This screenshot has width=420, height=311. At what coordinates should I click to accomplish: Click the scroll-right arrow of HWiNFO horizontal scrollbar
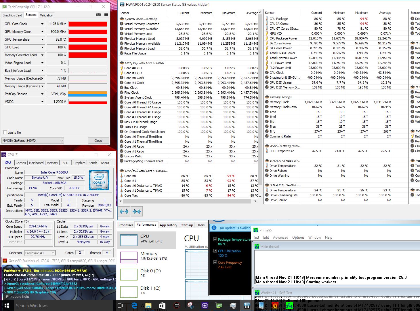pos(255,201)
